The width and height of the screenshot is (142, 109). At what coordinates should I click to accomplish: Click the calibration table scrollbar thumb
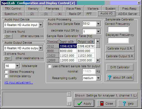[x=98, y=46]
